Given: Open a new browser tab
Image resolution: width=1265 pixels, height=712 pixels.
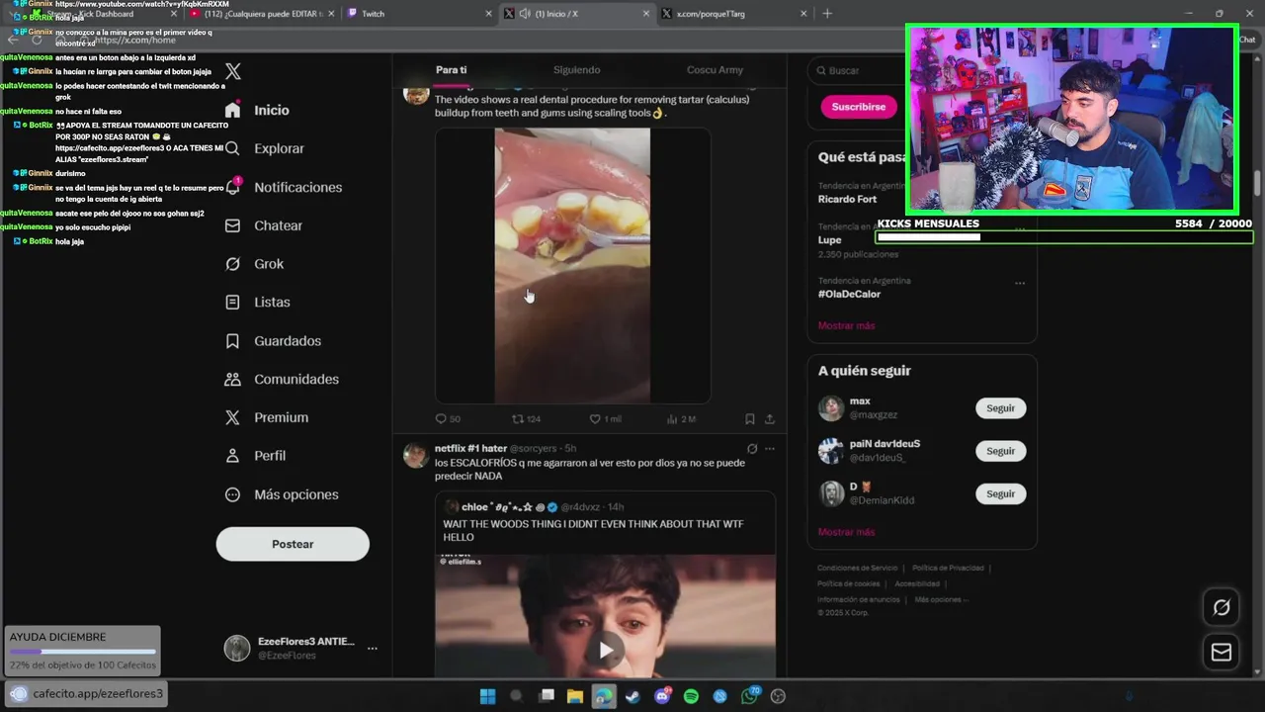Looking at the screenshot, I should (827, 14).
